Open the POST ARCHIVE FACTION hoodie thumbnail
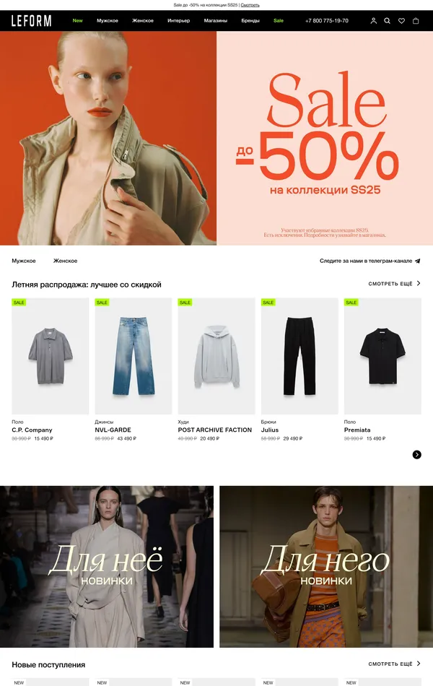This screenshot has height=686, width=433. 216,356
